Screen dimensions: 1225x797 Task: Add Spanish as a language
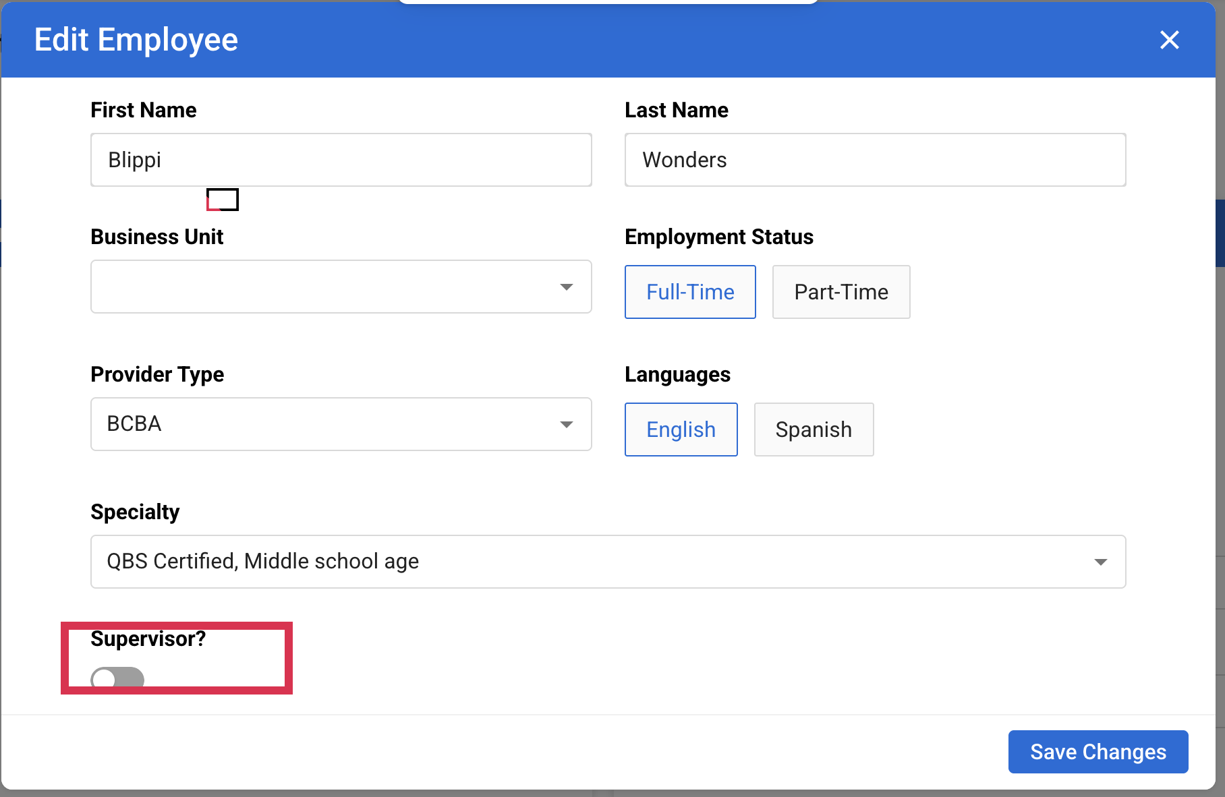[813, 430]
